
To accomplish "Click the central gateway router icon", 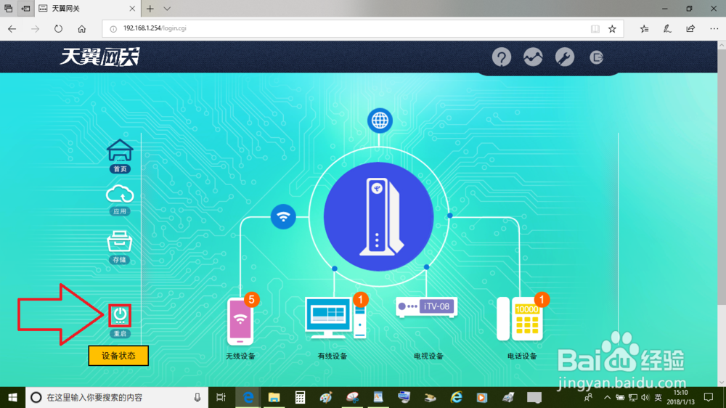I will pos(378,216).
